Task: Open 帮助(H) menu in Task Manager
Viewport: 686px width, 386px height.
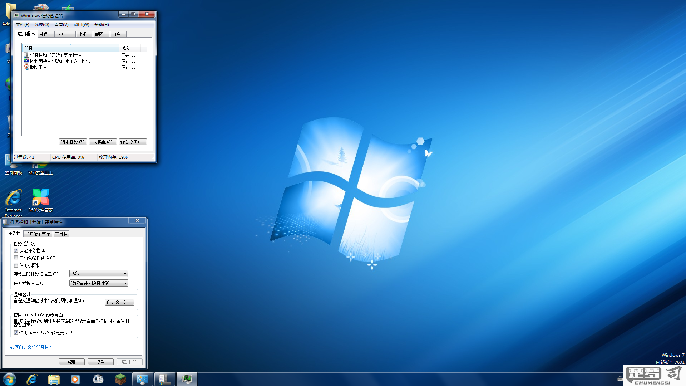Action: tap(102, 25)
